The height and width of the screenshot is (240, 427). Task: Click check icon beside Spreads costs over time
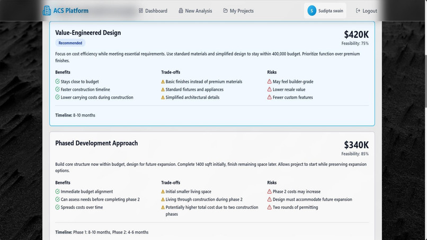[57, 207]
